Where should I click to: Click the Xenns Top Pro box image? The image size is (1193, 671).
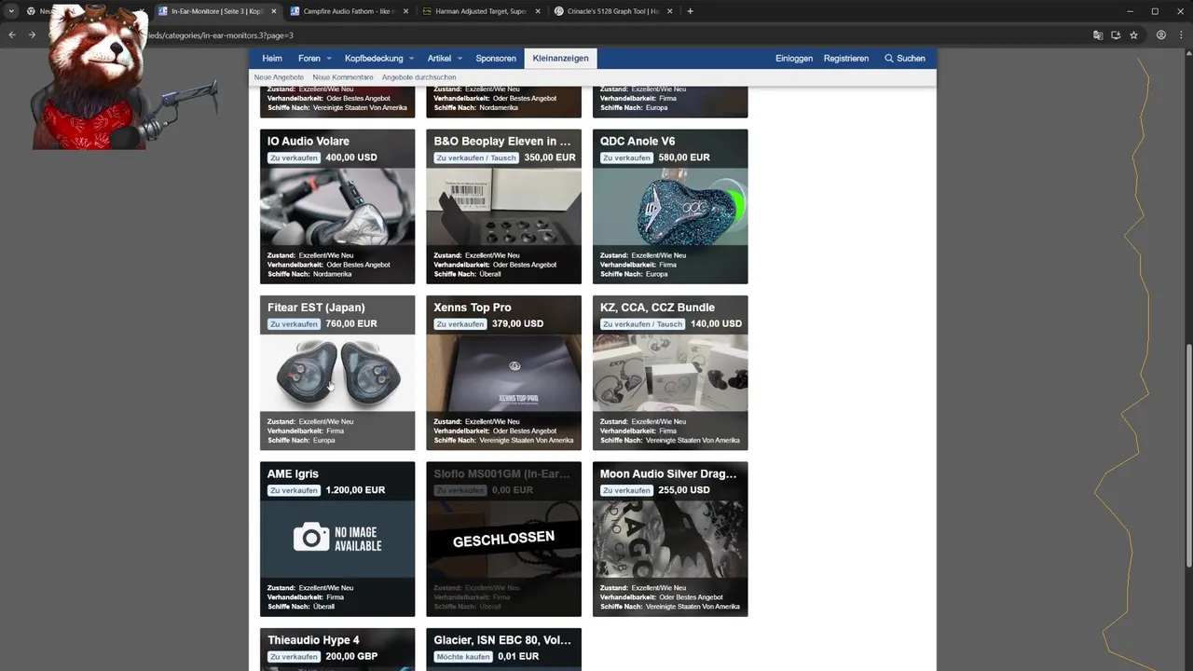(503, 373)
